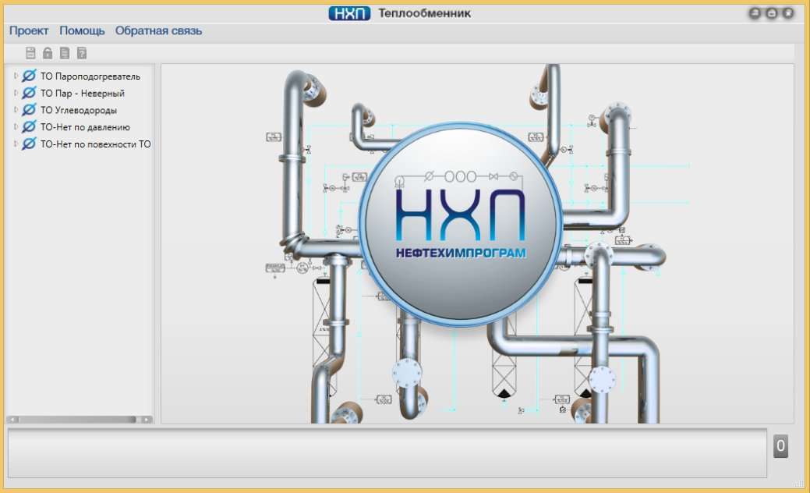Select the ТО-Нет по повехности ТО project label

coord(96,144)
